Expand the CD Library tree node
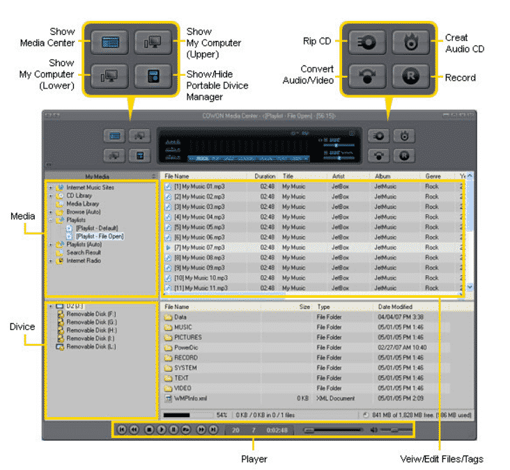The height and width of the screenshot is (470, 510). (51, 196)
